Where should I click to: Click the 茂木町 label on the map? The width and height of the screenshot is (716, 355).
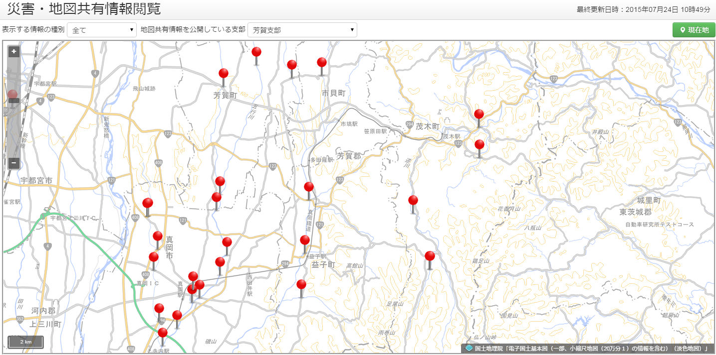[427, 127]
